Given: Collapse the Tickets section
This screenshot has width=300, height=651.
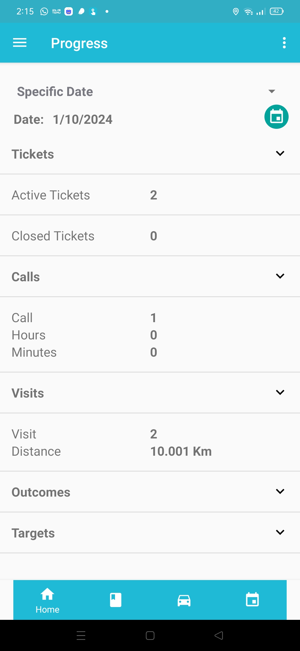Looking at the screenshot, I should tap(280, 154).
